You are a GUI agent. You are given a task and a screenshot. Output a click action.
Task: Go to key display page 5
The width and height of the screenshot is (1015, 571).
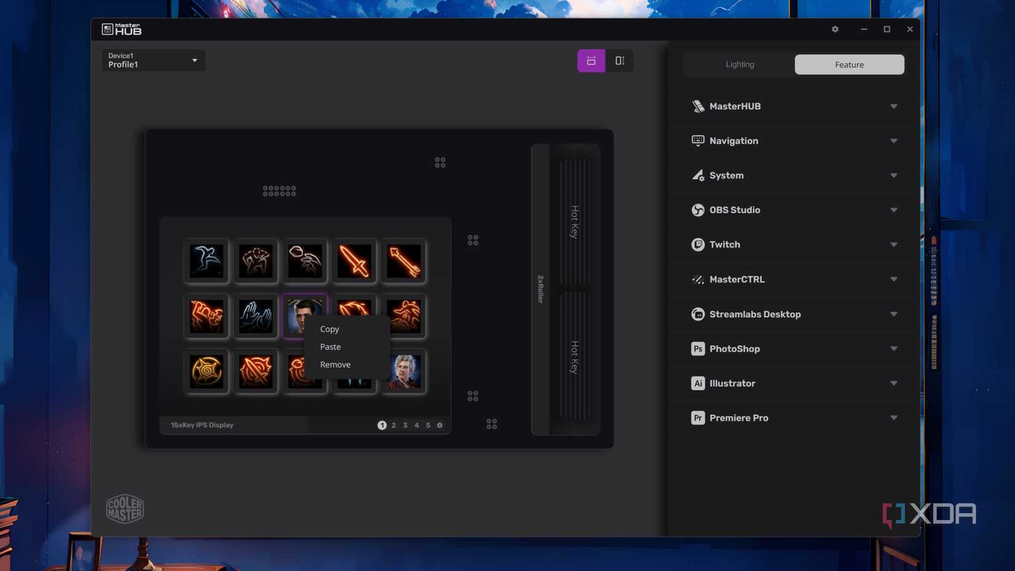tap(428, 425)
